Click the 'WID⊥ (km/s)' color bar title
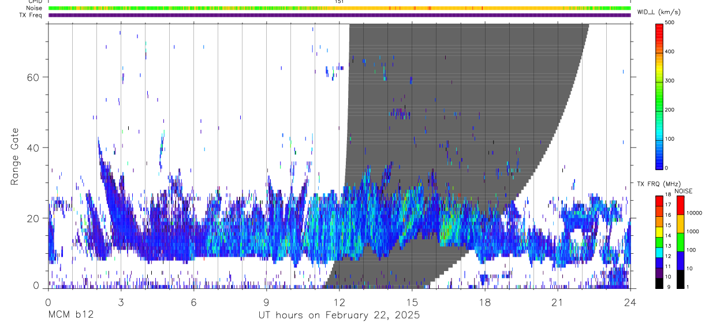 pyautogui.click(x=659, y=12)
